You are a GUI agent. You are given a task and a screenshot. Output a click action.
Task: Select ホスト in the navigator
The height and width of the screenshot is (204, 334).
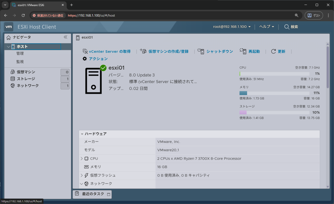(x=22, y=47)
